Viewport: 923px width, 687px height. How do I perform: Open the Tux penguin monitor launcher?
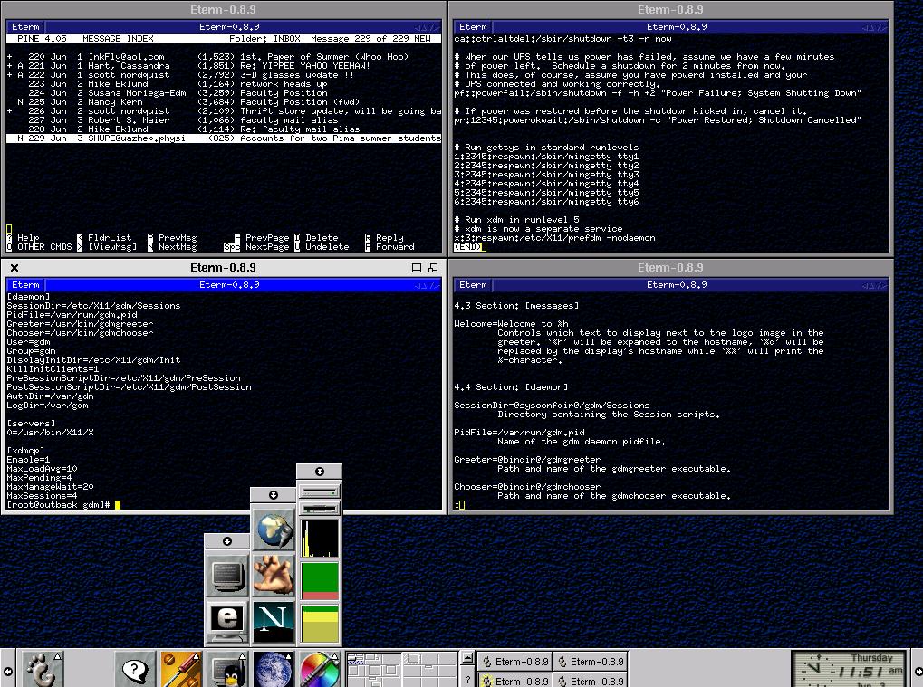point(227,670)
